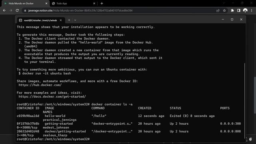Open the Chrome profile avatar
The image size is (256, 144).
click(245, 10)
